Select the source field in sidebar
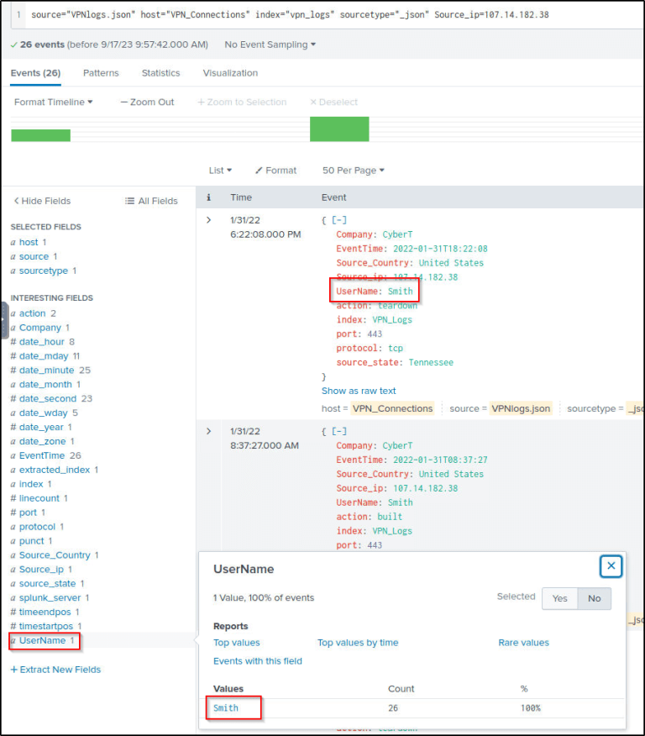645x736 pixels. (x=34, y=257)
